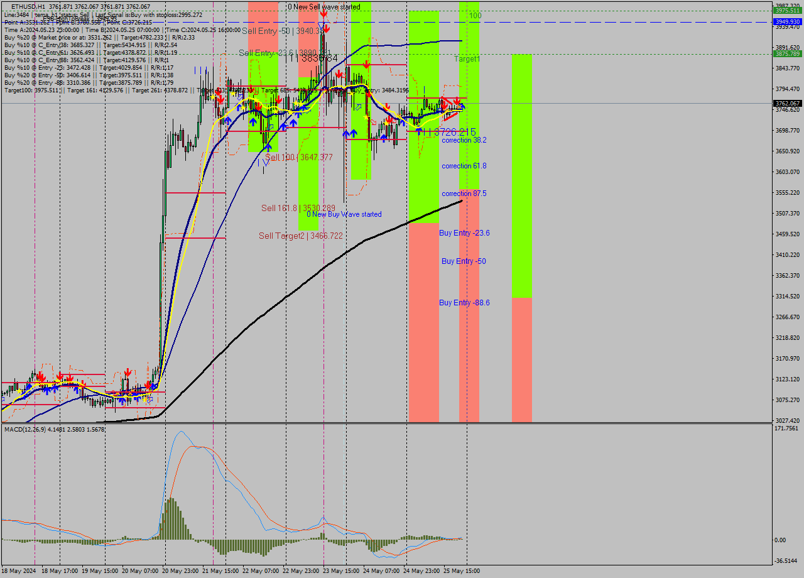Click the '22 May 07:00' time axis label
This screenshot has height=578, width=804.
click(x=261, y=571)
